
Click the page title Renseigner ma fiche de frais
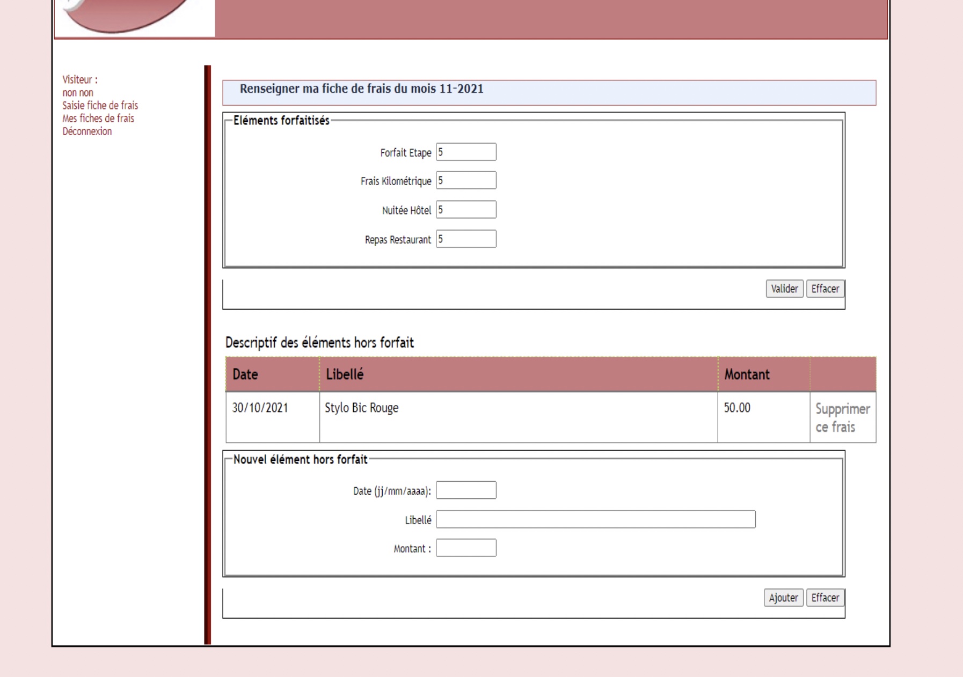coord(361,89)
